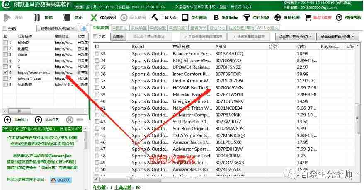Check the iphone 7 case task checkbox
Viewport: 364px width, 190px height.
5,79
